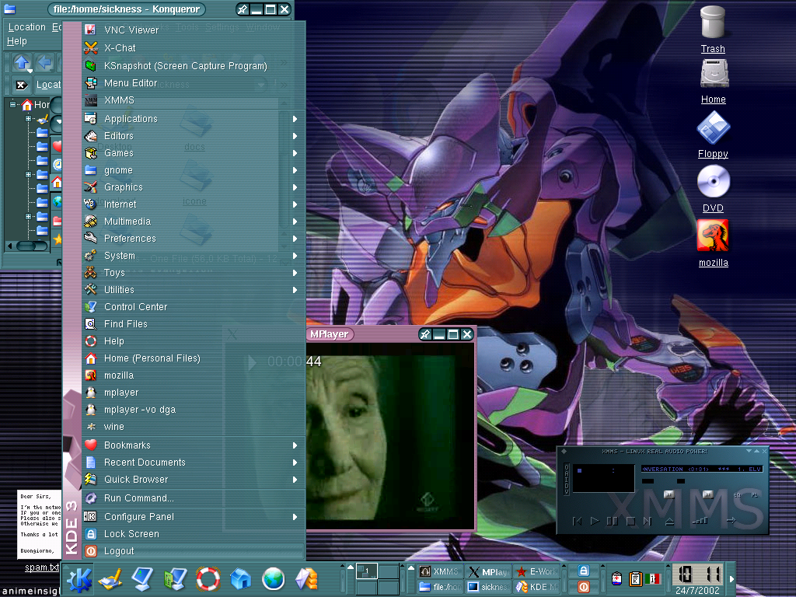Open the Recent Documents submenu
This screenshot has width=796, height=597.
click(x=193, y=463)
